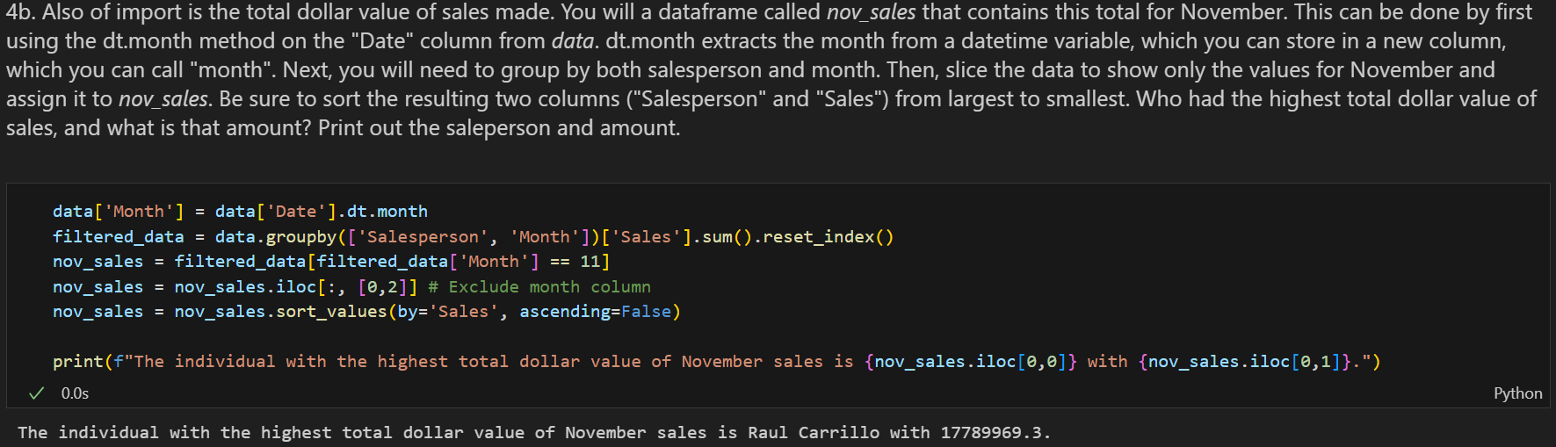This screenshot has width=1556, height=447.
Task: Open the Python cell language selector
Action: coord(1517,393)
